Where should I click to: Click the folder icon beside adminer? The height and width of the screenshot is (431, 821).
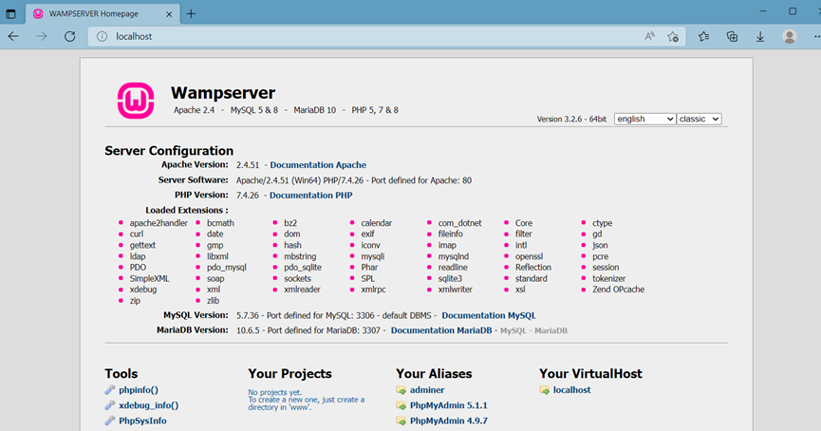(x=401, y=390)
